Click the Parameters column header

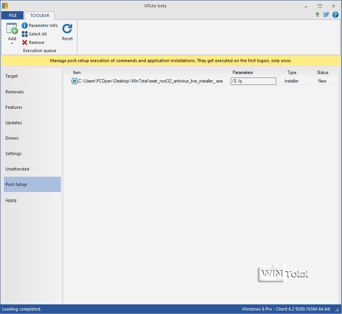253,73
